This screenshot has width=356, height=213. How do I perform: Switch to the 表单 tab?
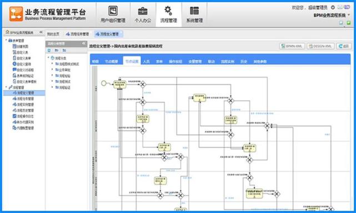[159, 61]
